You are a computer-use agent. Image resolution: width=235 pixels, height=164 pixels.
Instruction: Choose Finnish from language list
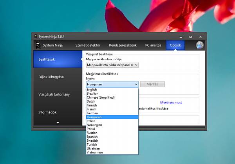(x=112, y=105)
